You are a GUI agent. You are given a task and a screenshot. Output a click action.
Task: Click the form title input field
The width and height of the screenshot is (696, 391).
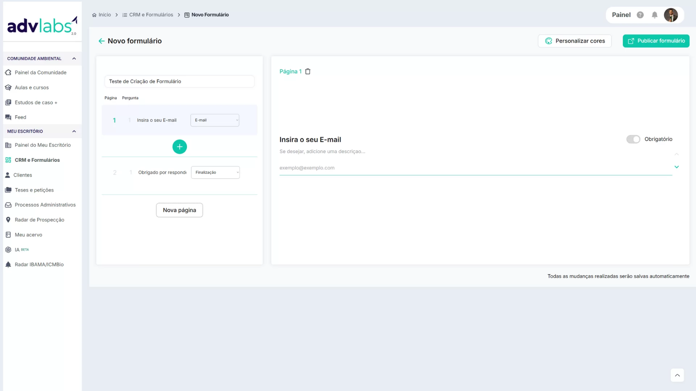(x=179, y=81)
